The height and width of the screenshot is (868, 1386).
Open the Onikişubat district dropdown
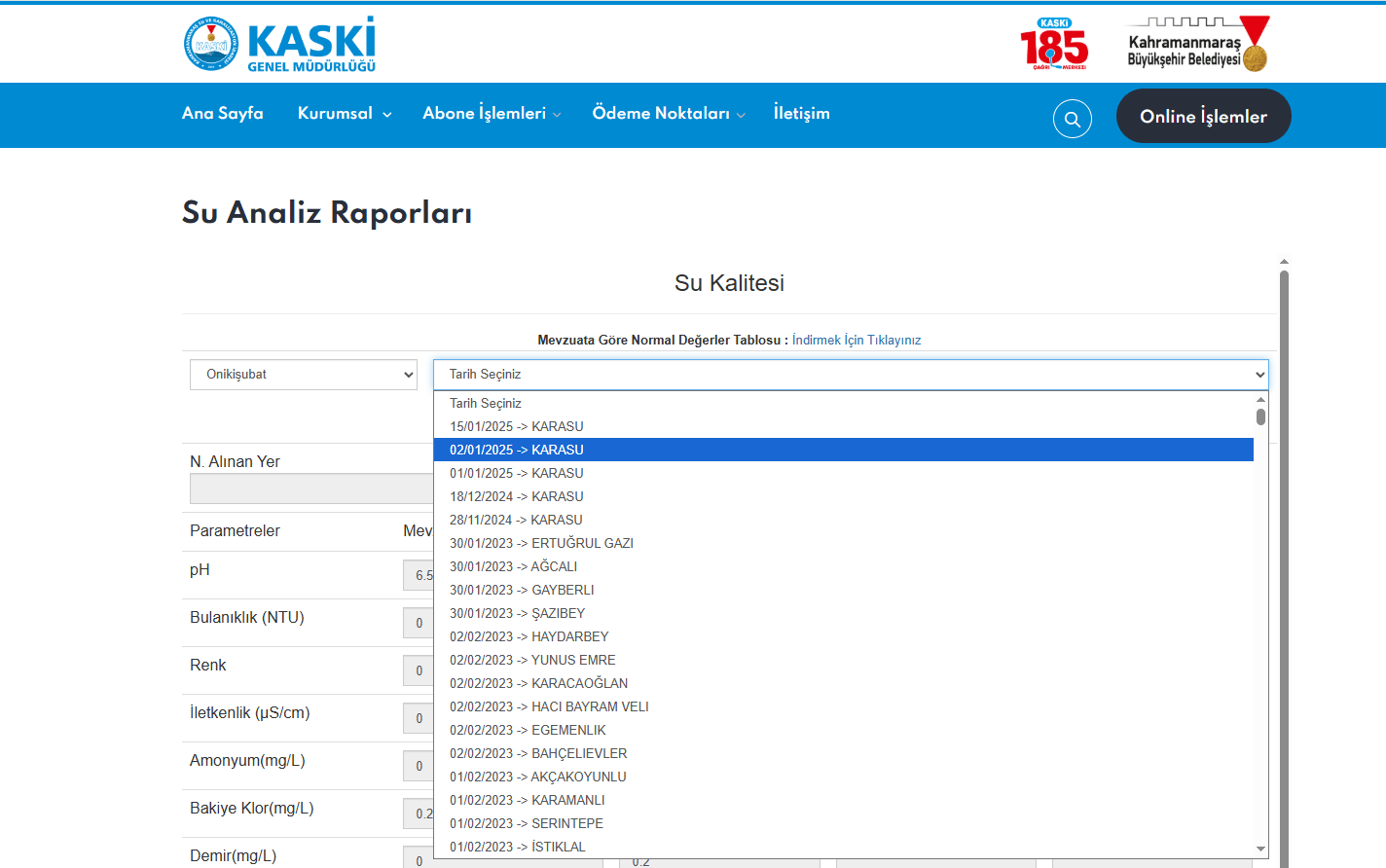[x=303, y=375]
